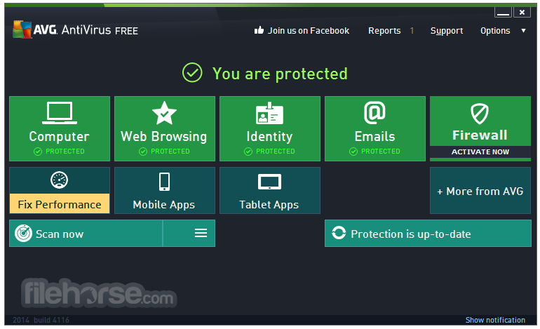
Task: Click the Identity badge card icon
Action: click(x=269, y=113)
